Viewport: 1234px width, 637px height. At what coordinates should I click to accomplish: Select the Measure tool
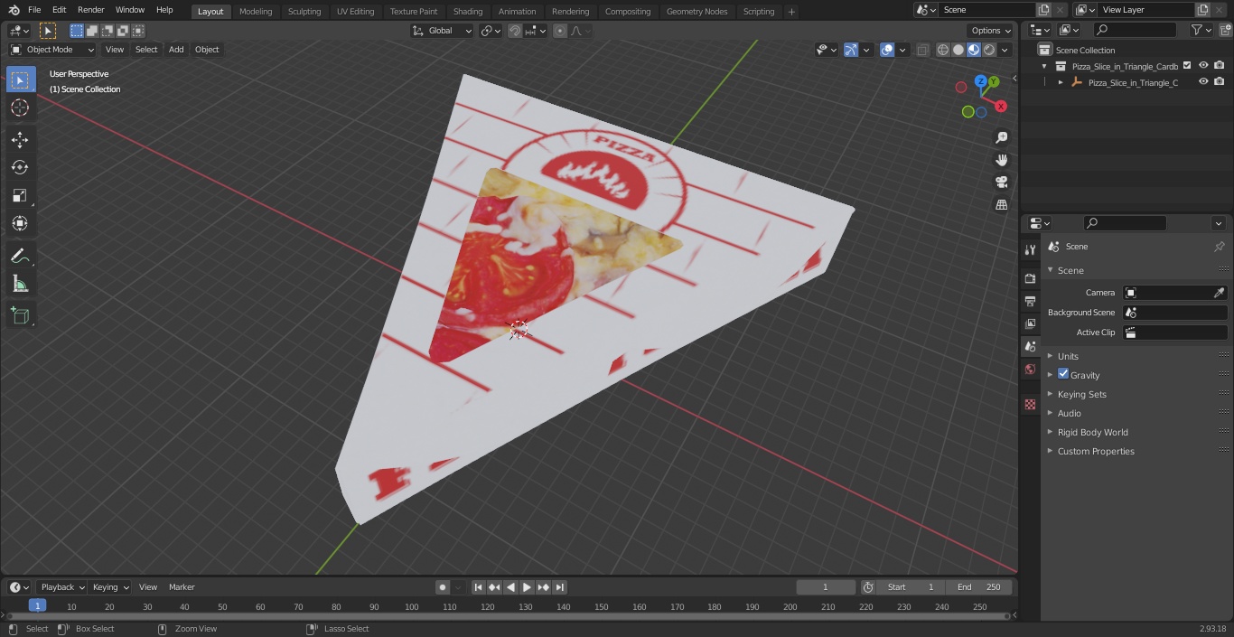[20, 285]
